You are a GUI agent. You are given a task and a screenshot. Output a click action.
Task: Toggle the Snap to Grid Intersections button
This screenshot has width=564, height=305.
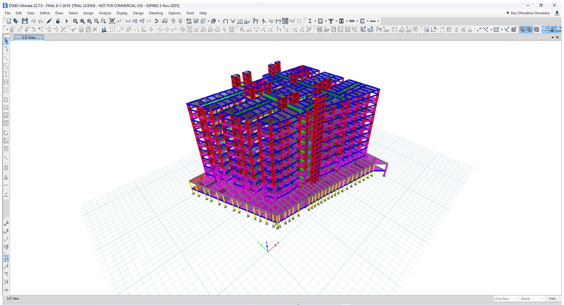click(6, 258)
